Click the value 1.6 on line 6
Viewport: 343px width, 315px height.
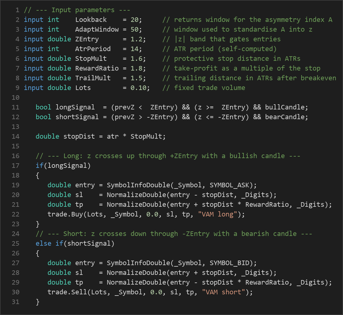tap(136, 59)
